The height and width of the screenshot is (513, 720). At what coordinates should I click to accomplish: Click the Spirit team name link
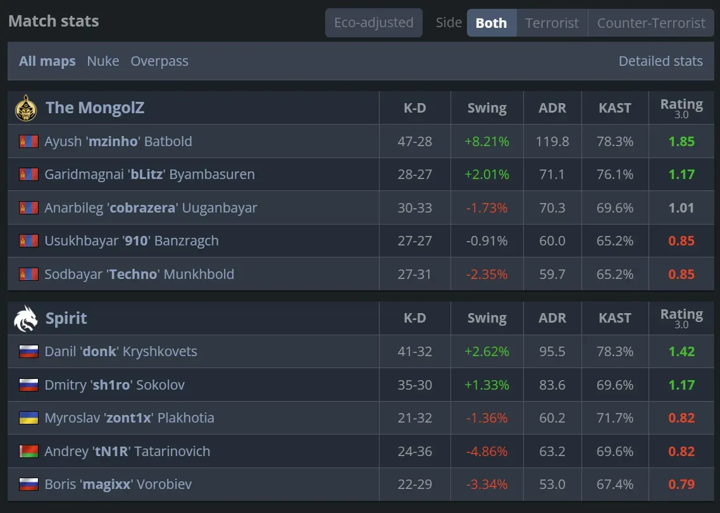pos(66,318)
